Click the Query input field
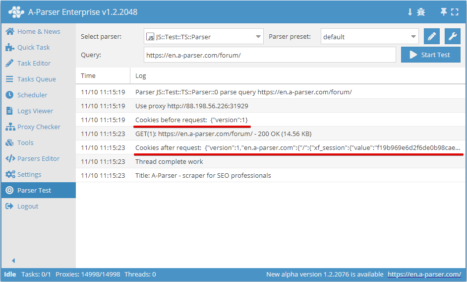Image resolution: width=467 pixels, height=282 pixels. click(270, 55)
